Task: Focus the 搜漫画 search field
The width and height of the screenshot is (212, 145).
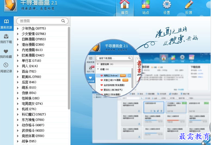Action: (42, 21)
